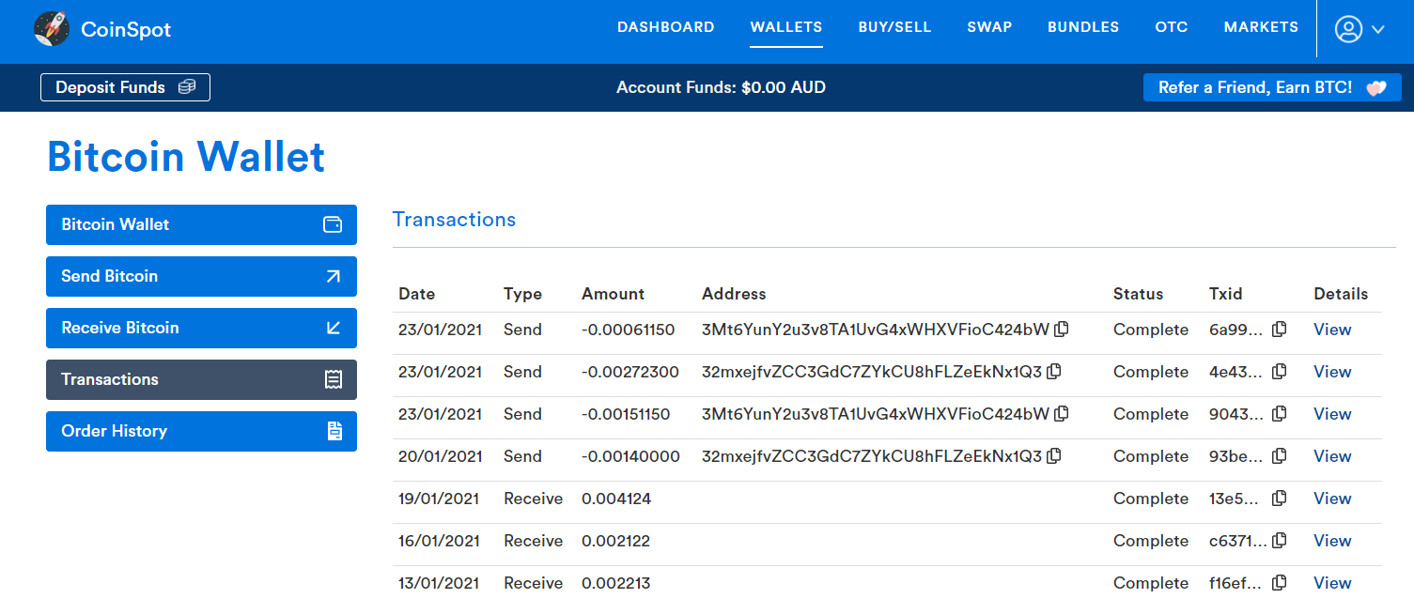This screenshot has width=1414, height=614.
Task: Click address 3Mt6YunY2u3v8TA1UvG4xWHXVFioC424bW in first row
Action: [876, 330]
